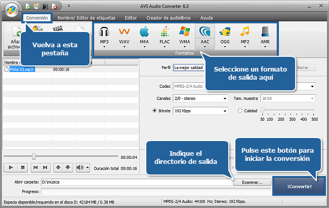Choose the WMA Windows format icon

click(185, 33)
